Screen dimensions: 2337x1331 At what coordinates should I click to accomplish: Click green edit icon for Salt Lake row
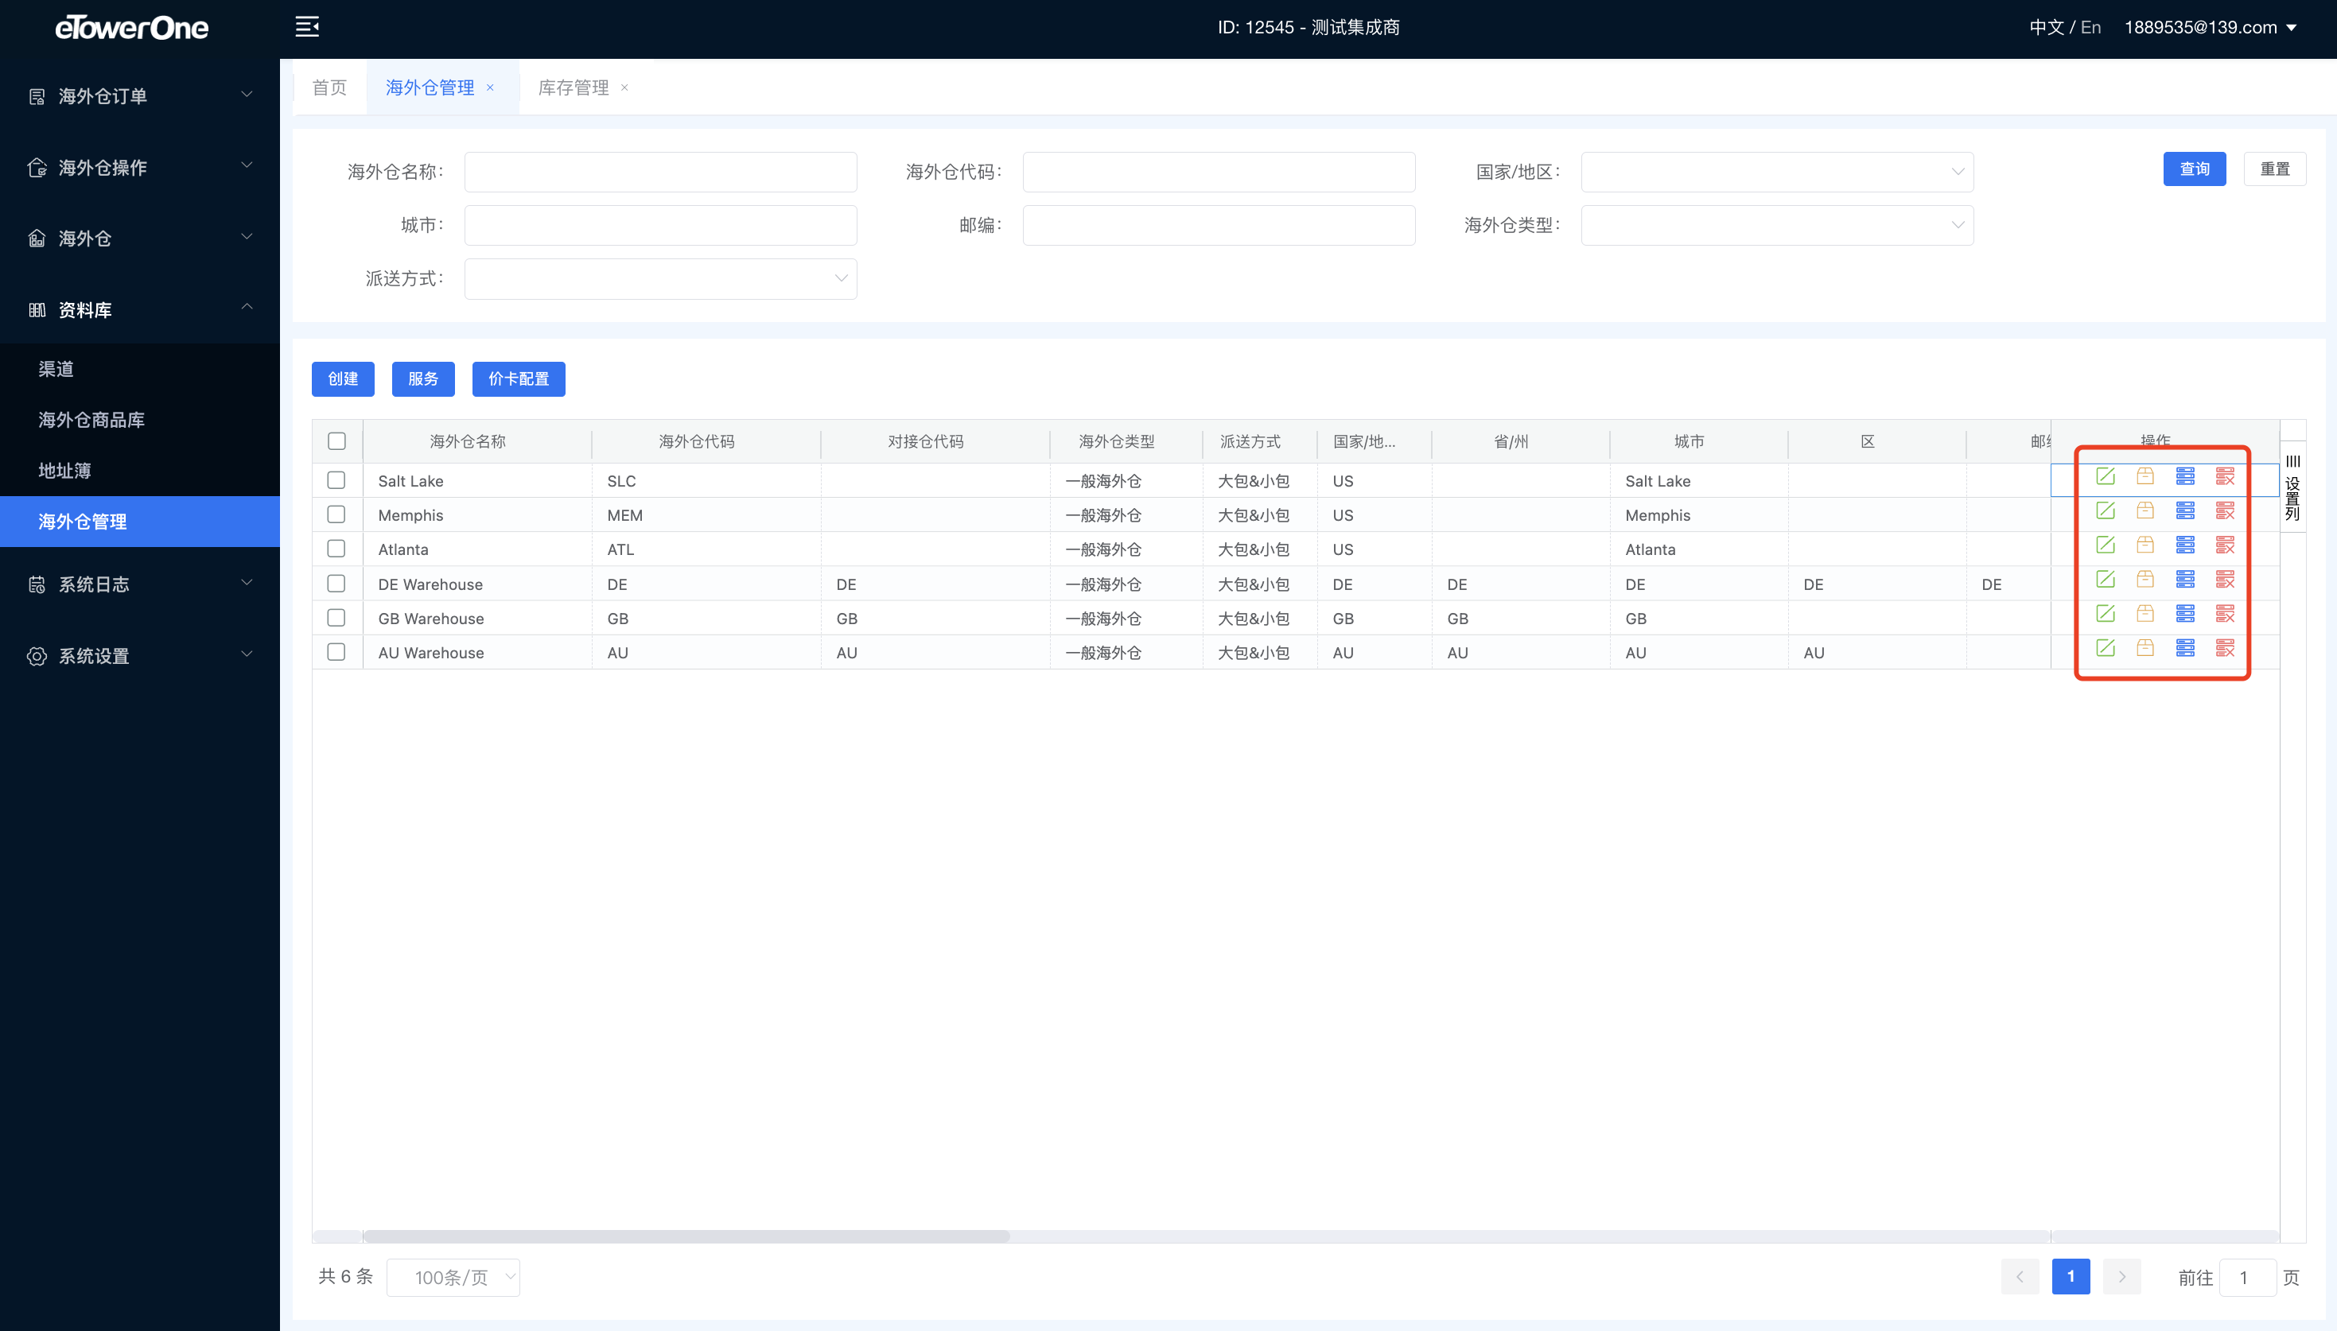2105,476
